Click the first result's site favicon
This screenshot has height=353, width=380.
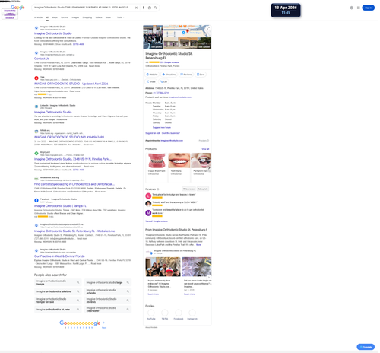[x=36, y=28]
